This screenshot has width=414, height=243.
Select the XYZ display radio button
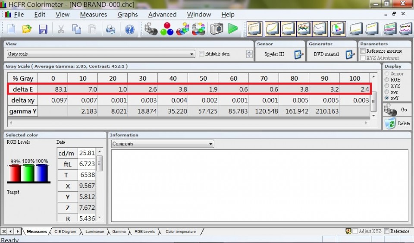(387, 86)
